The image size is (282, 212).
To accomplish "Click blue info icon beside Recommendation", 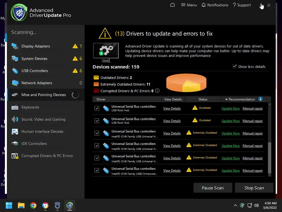I will [x=260, y=99].
